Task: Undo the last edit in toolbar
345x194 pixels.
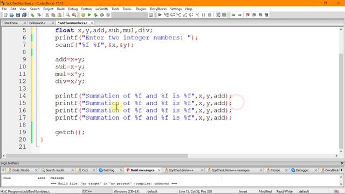Action: click(x=32, y=15)
